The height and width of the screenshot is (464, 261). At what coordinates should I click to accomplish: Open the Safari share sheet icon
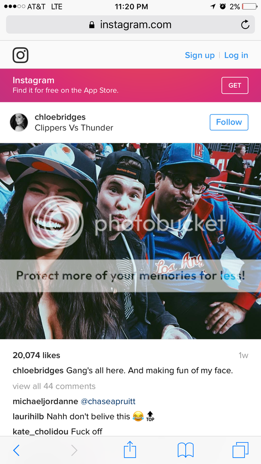point(130,449)
